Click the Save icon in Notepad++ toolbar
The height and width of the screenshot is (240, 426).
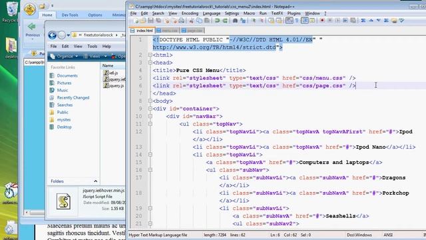click(151, 21)
